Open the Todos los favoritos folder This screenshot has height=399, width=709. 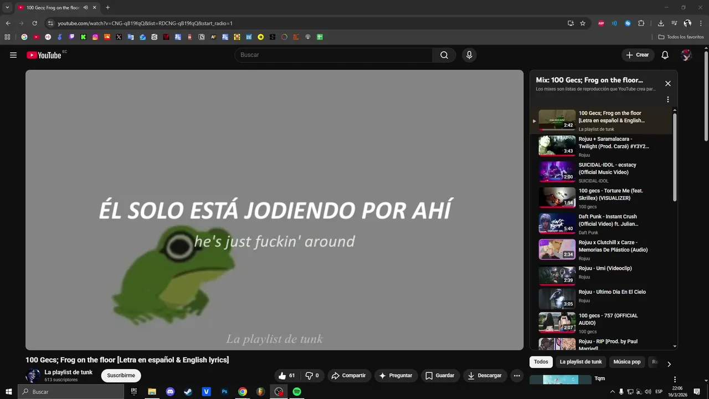click(681, 37)
